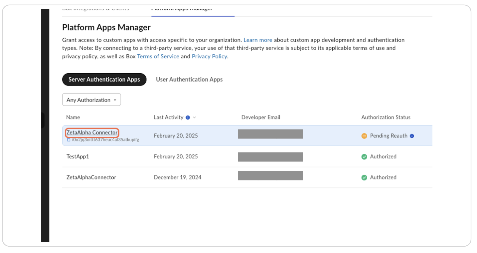This screenshot has height=253, width=477.
Task: Click TestApp1's green Authorized checkmark icon
Action: pos(364,157)
